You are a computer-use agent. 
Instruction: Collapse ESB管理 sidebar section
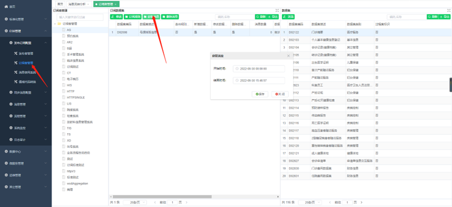(x=26, y=31)
